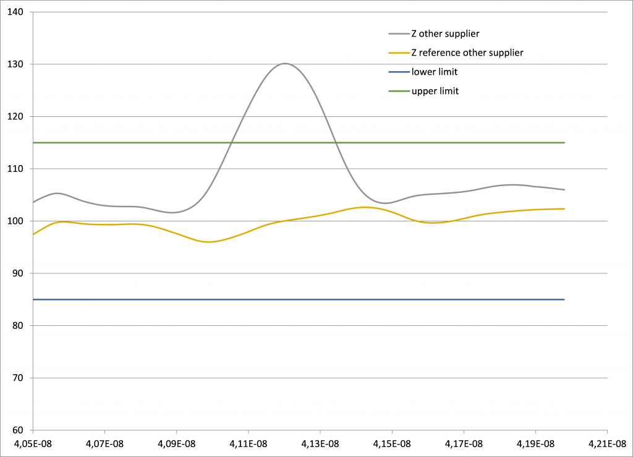Click the peak of the gray curve
Screen dimensions: 633x457
284,63
